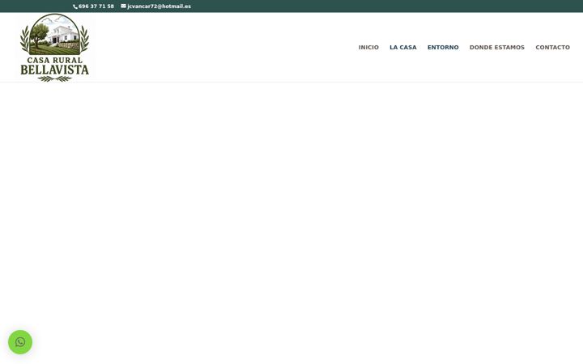Open the CONTACTO menu item
The image size is (583, 364).
click(x=552, y=47)
